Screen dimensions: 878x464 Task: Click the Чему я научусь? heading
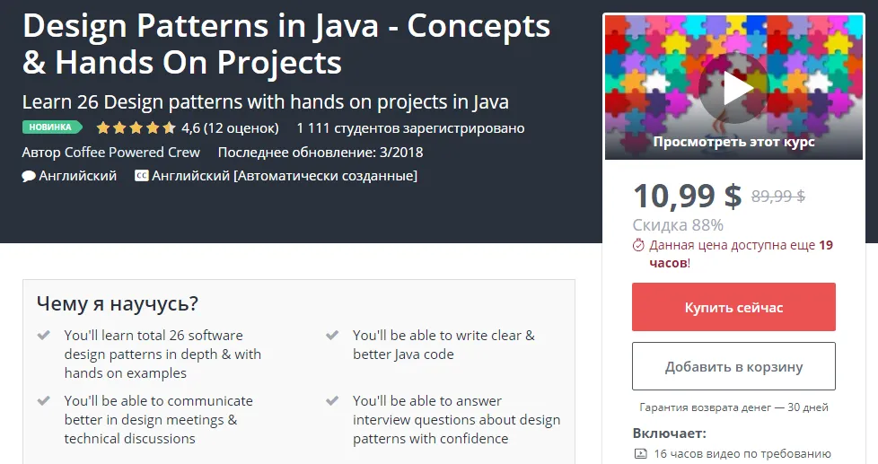pos(118,303)
